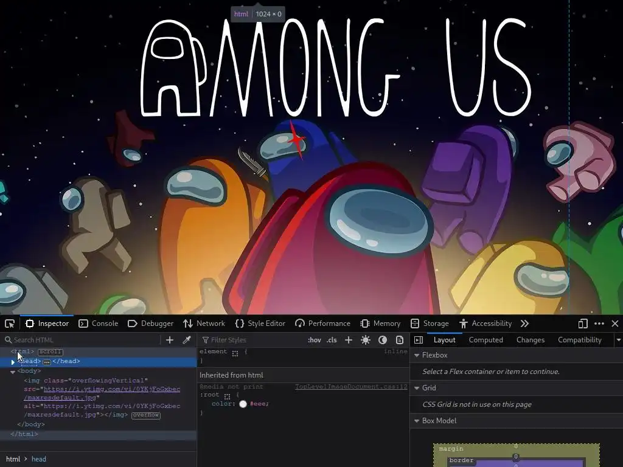Edit the box model margin top value

click(516, 446)
